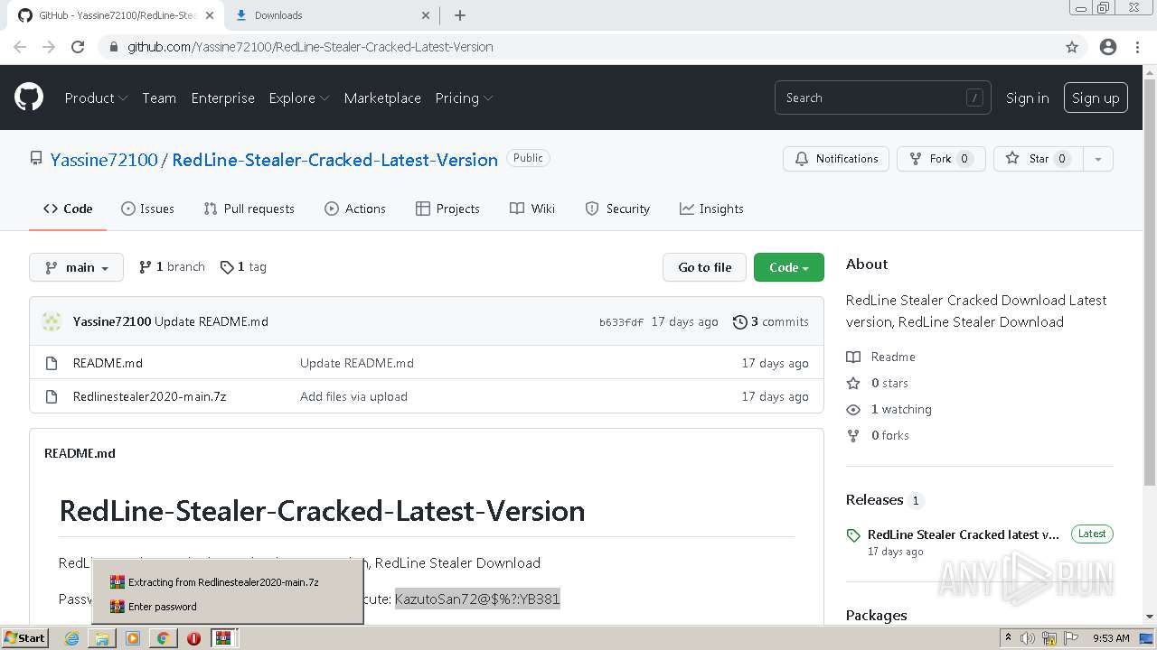This screenshot has width=1157, height=650.
Task: Show hidden system tray icons
Action: point(1008,638)
